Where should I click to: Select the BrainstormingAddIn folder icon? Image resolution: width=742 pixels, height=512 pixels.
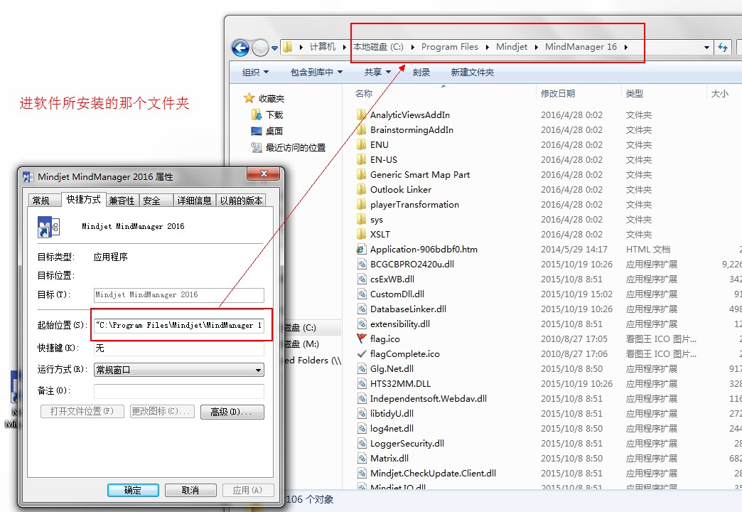[x=361, y=129]
